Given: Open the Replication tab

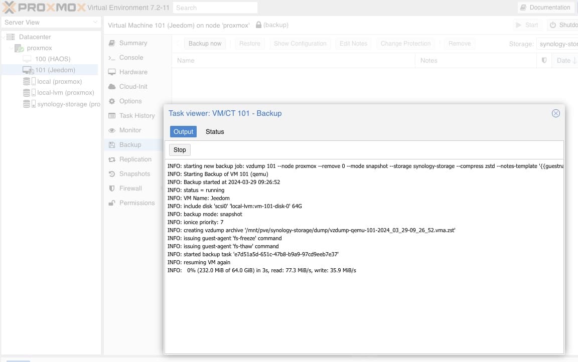Looking at the screenshot, I should coord(135,159).
